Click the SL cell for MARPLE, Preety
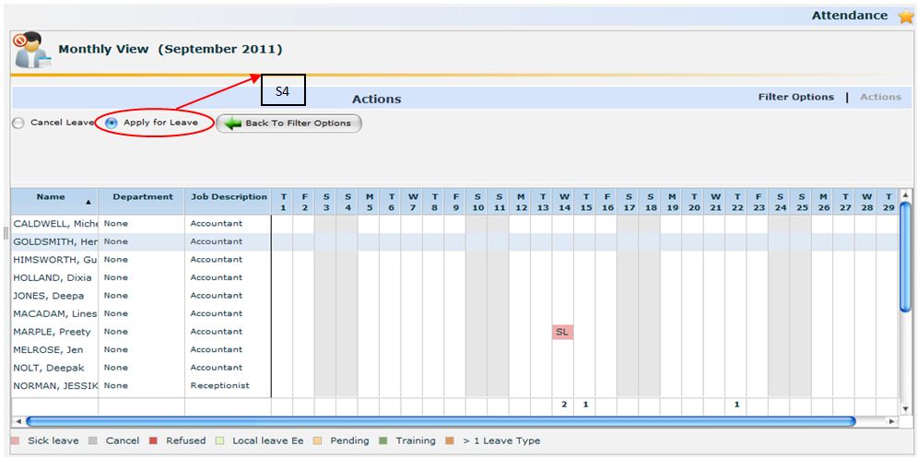 pyautogui.click(x=562, y=332)
